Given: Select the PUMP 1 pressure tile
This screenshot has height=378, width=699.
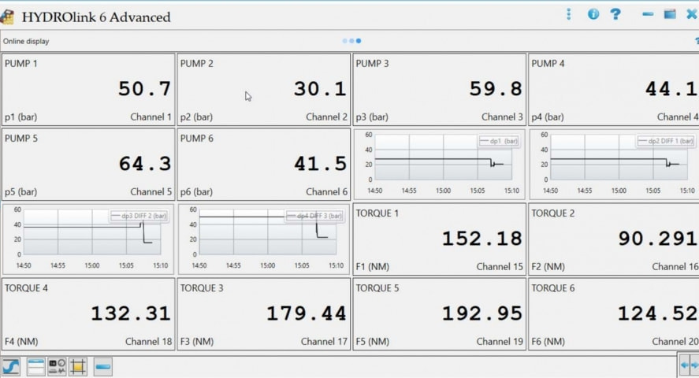Looking at the screenshot, I should pos(88,89).
